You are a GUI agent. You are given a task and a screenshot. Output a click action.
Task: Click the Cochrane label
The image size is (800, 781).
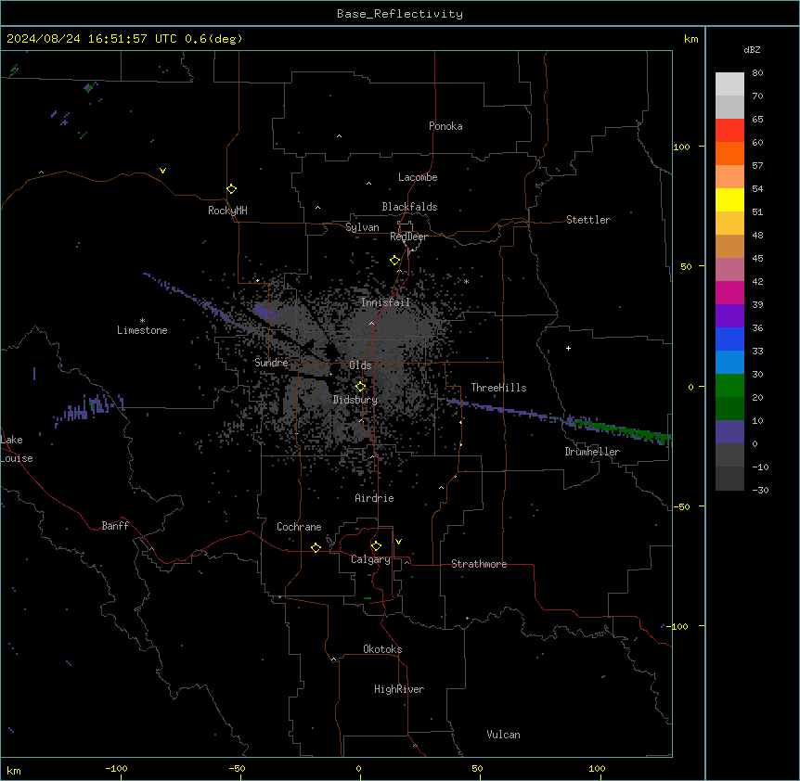pos(299,527)
